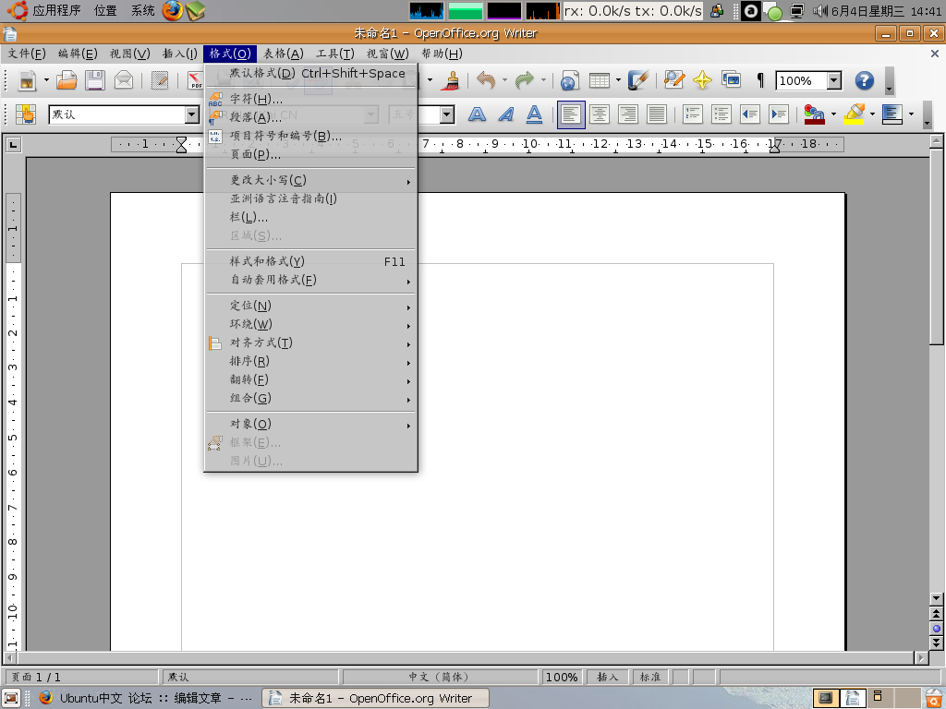
Task: Toggle align right paragraph
Action: click(x=627, y=114)
